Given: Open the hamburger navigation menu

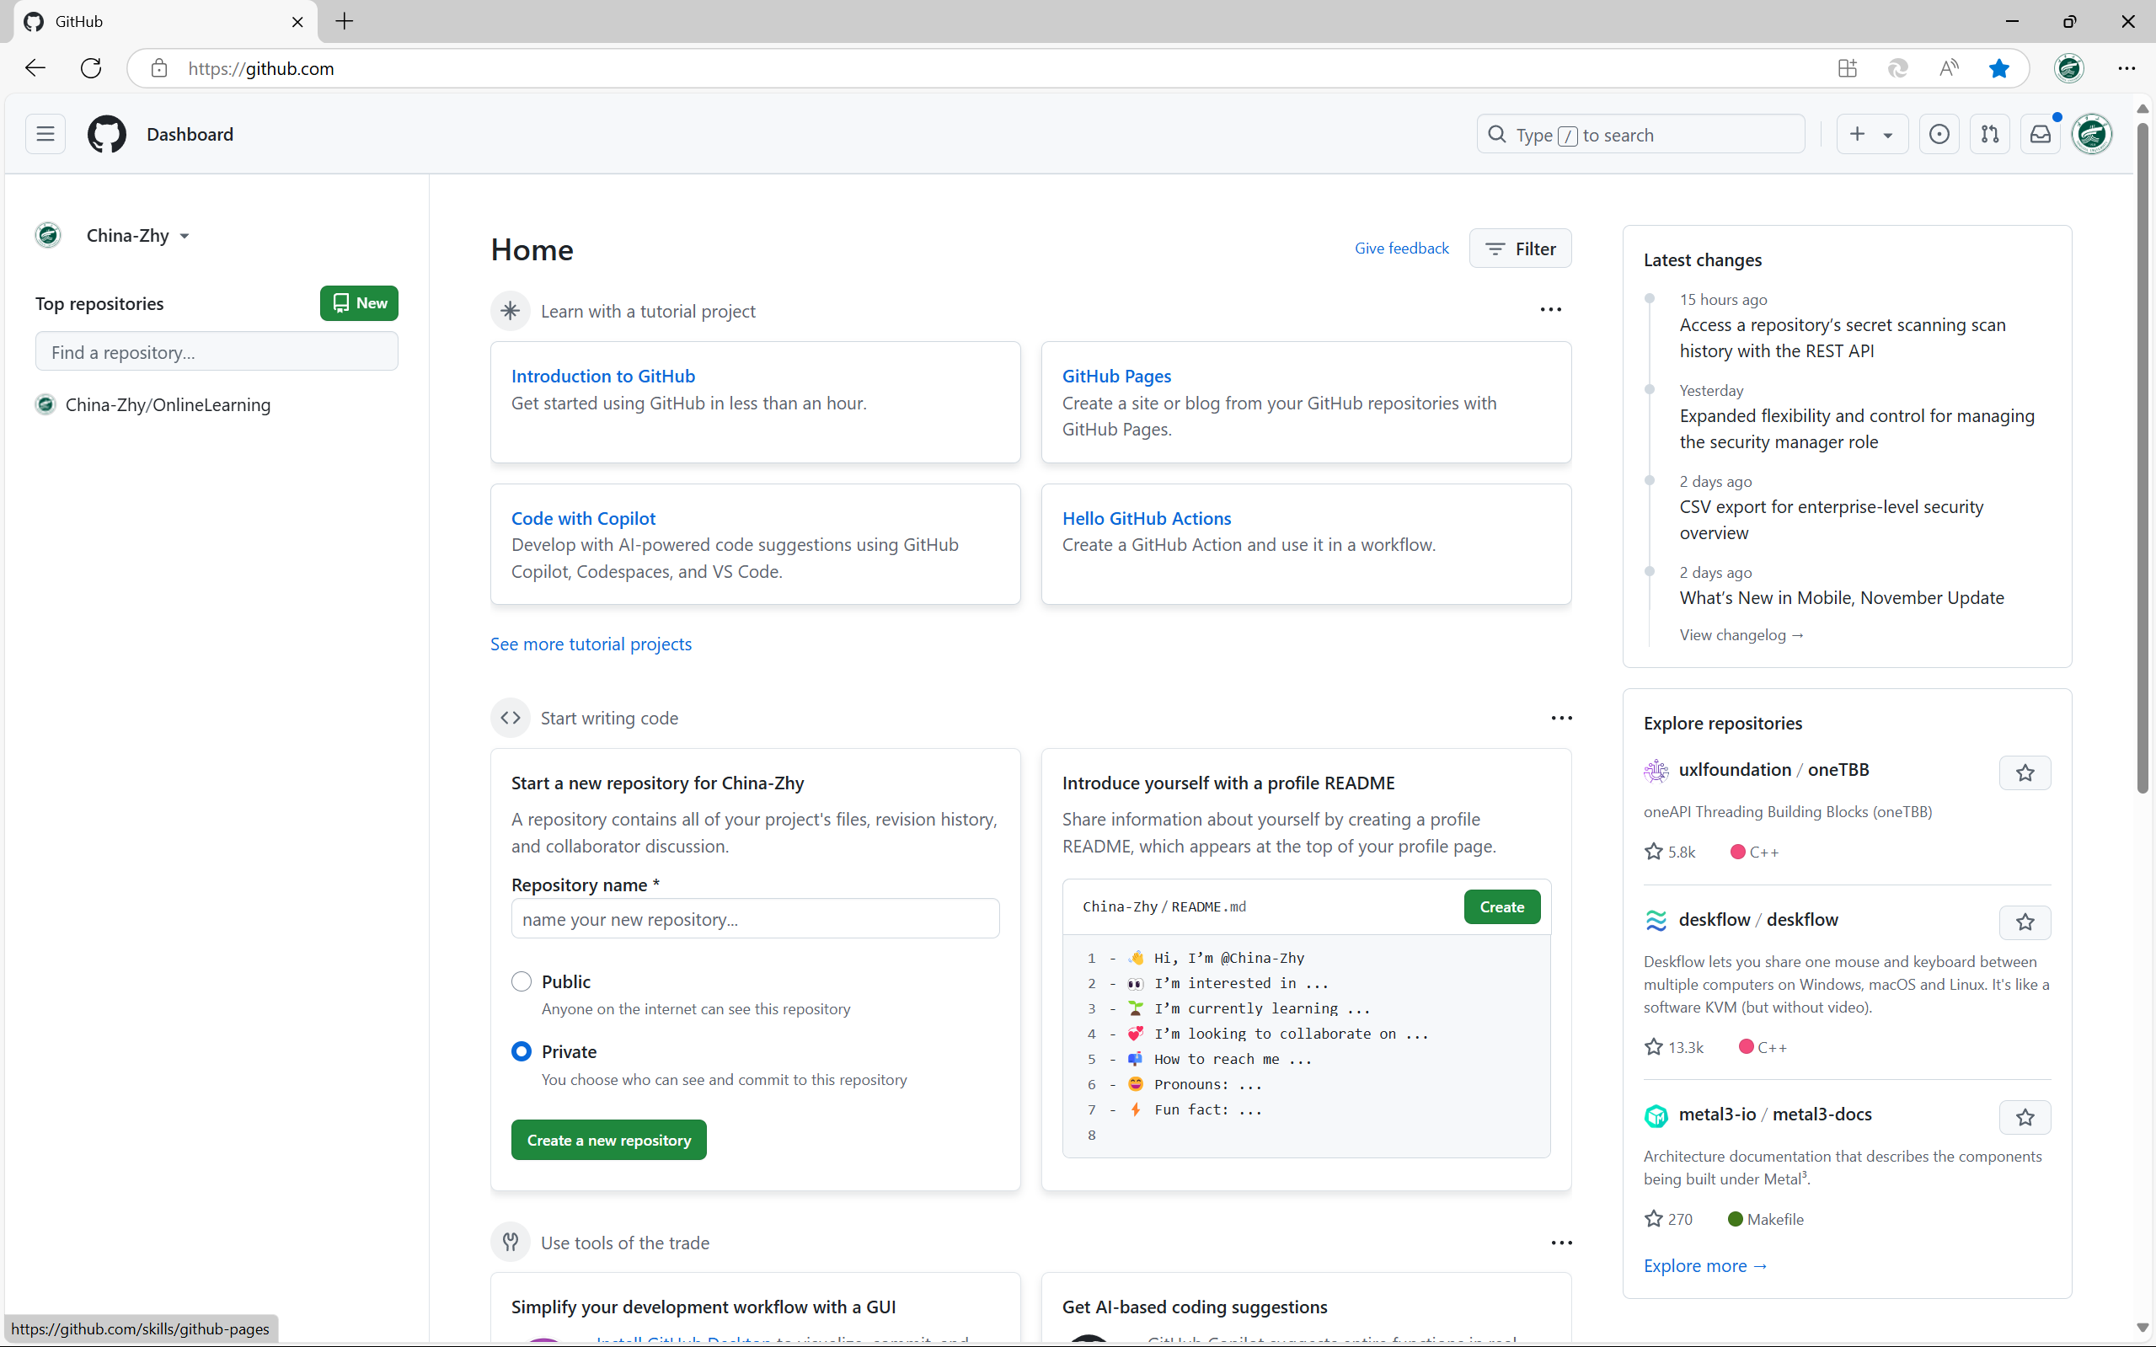Looking at the screenshot, I should coord(45,135).
